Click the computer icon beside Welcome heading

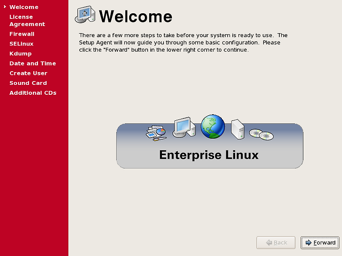(x=85, y=15)
